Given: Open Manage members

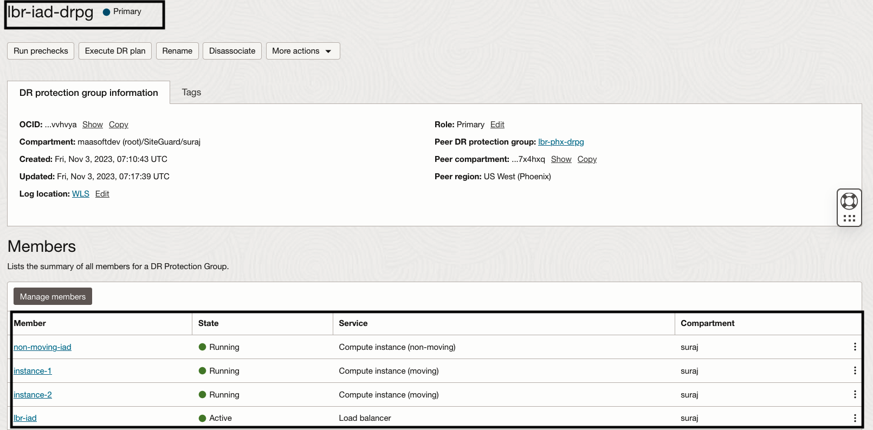Looking at the screenshot, I should coord(53,297).
